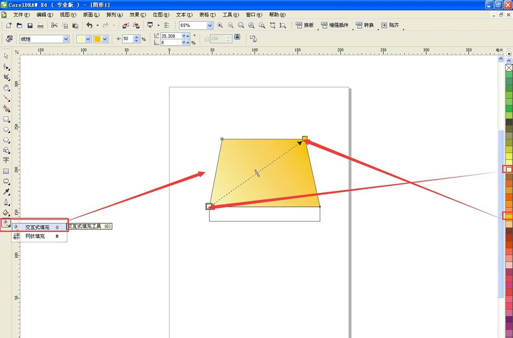
Task: Click the Save disk icon
Action: pyautogui.click(x=30, y=25)
